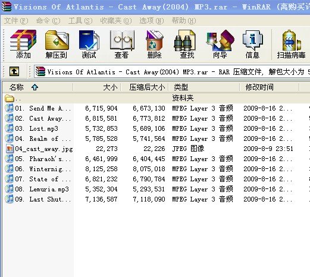Screen dimensions: 310x277
Task: Open the 命令(C) menu
Action: pos(48,21)
